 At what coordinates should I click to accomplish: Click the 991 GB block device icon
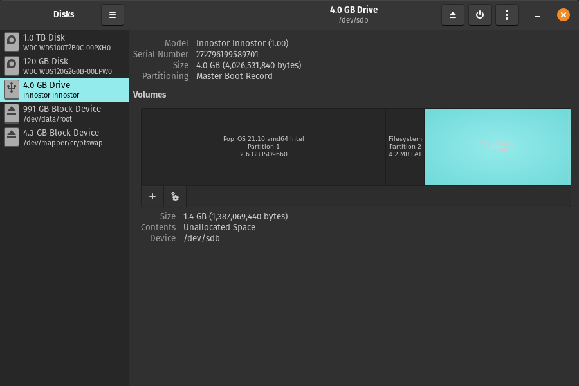[x=12, y=113]
